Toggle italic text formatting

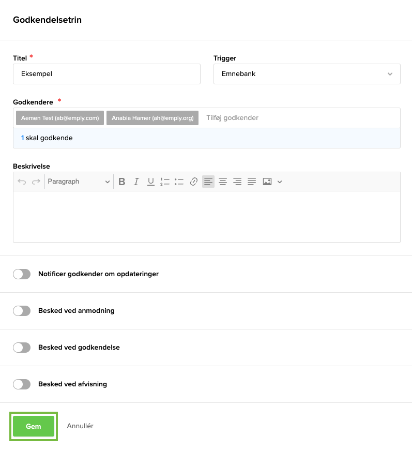136,182
